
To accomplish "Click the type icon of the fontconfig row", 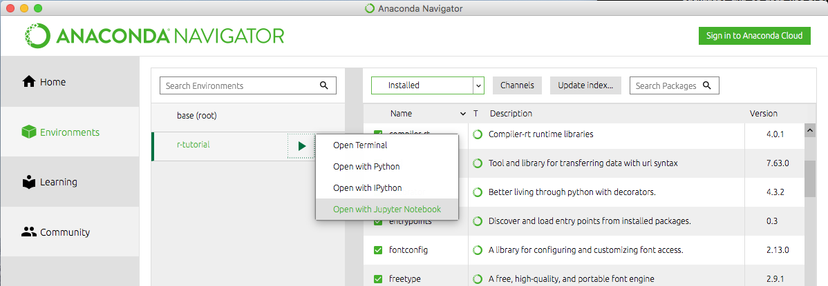I will click(478, 250).
